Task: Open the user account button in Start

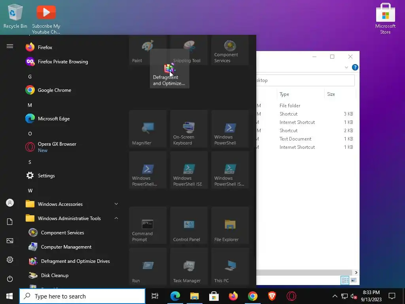Action: (x=10, y=203)
